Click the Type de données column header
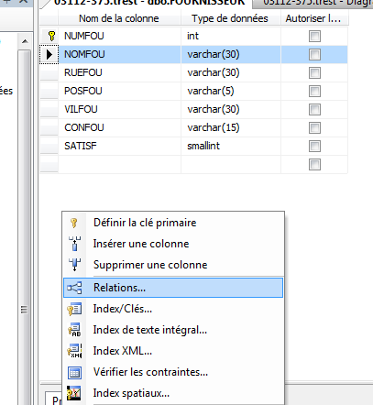The image size is (373, 405). tap(230, 18)
